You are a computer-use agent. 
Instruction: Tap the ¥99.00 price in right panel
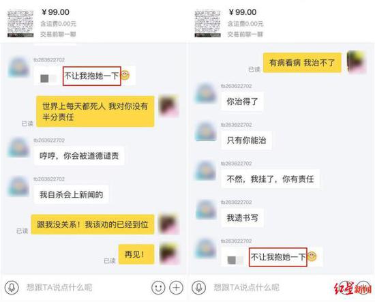click(x=243, y=12)
